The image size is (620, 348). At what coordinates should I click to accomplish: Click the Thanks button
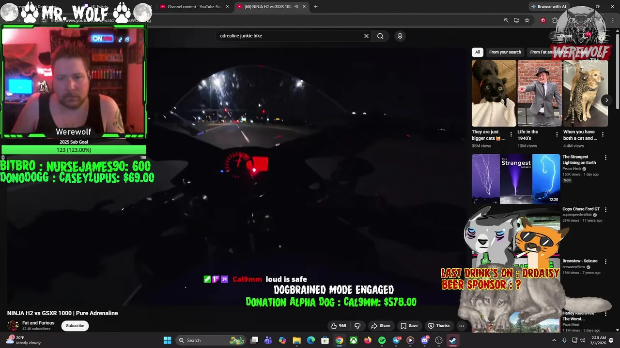(439, 326)
